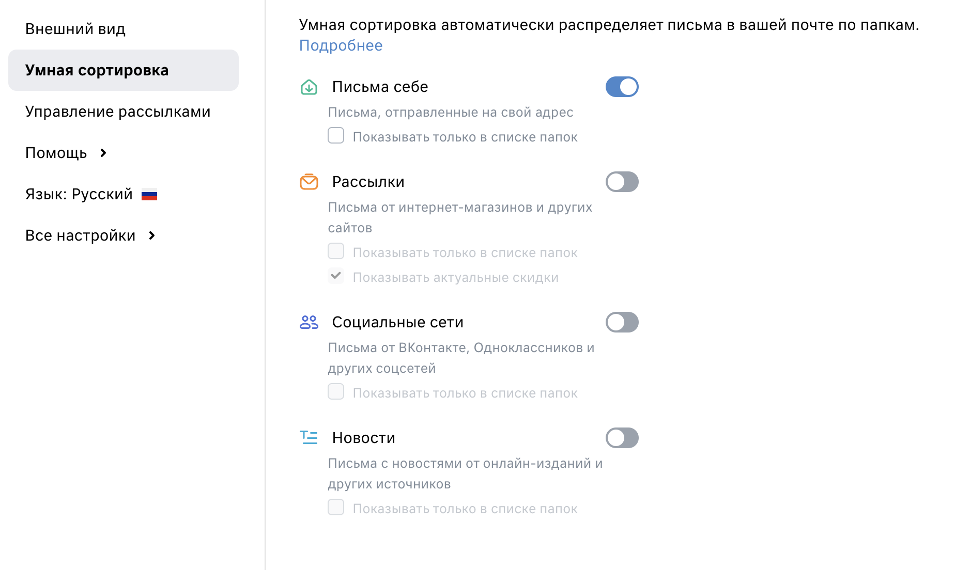Click the orange Рассылки envelope icon
The width and height of the screenshot is (955, 570).
[x=309, y=182]
